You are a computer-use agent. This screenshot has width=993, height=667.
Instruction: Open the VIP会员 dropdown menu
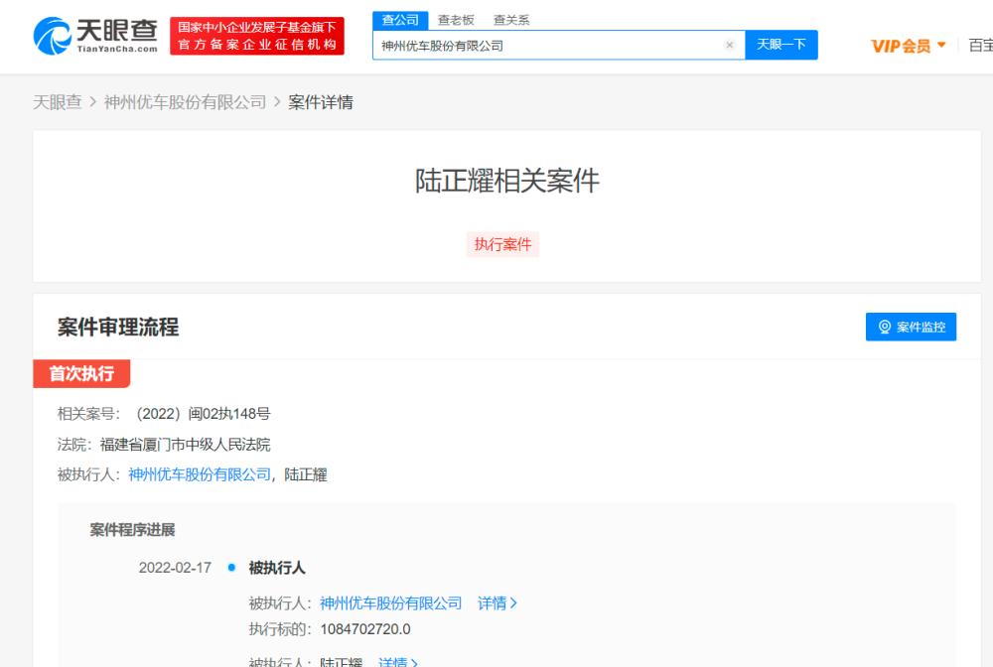tap(909, 46)
